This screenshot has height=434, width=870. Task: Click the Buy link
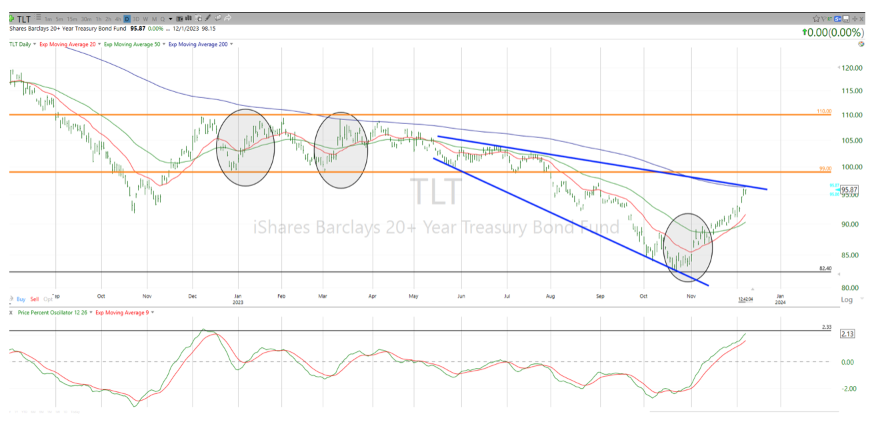pyautogui.click(x=20, y=299)
